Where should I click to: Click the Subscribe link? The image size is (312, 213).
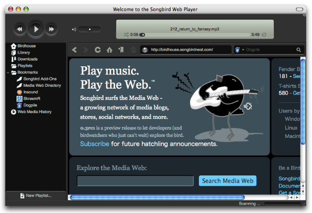click(95, 144)
